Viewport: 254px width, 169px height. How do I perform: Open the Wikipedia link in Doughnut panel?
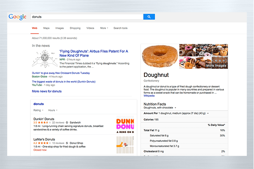click(149, 96)
